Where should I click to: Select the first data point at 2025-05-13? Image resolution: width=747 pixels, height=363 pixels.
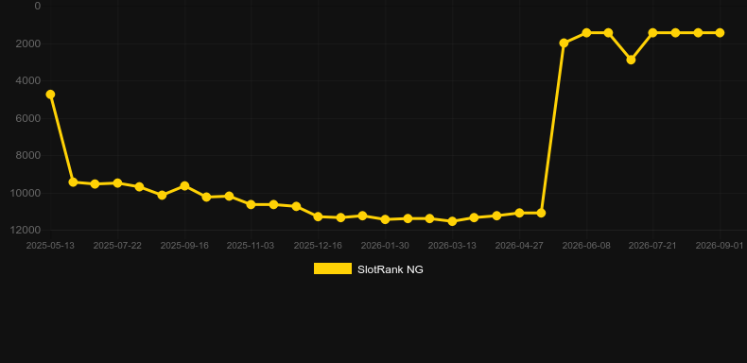[x=50, y=95]
